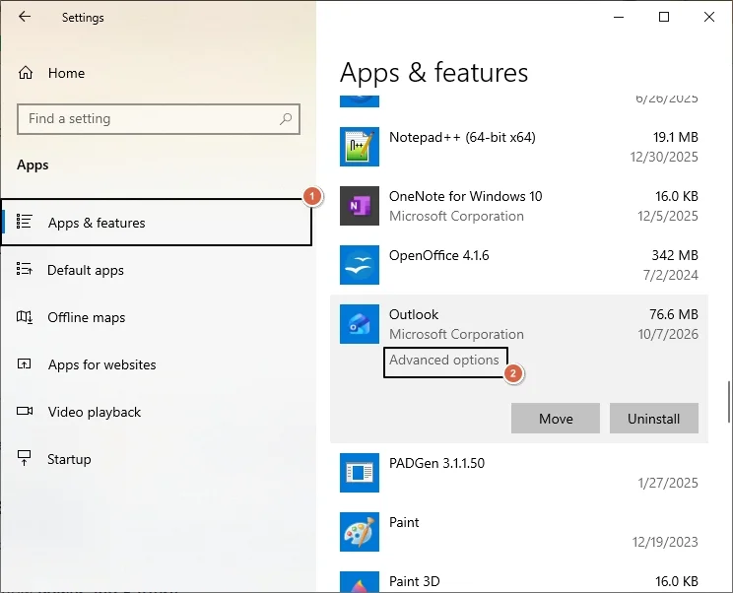Click the Offline maps sidebar icon

pyautogui.click(x=25, y=317)
